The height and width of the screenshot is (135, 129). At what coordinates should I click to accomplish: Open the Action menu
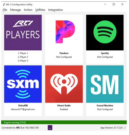click(x=28, y=10)
